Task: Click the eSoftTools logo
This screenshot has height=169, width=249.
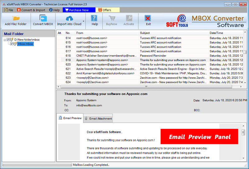Action: (x=177, y=21)
